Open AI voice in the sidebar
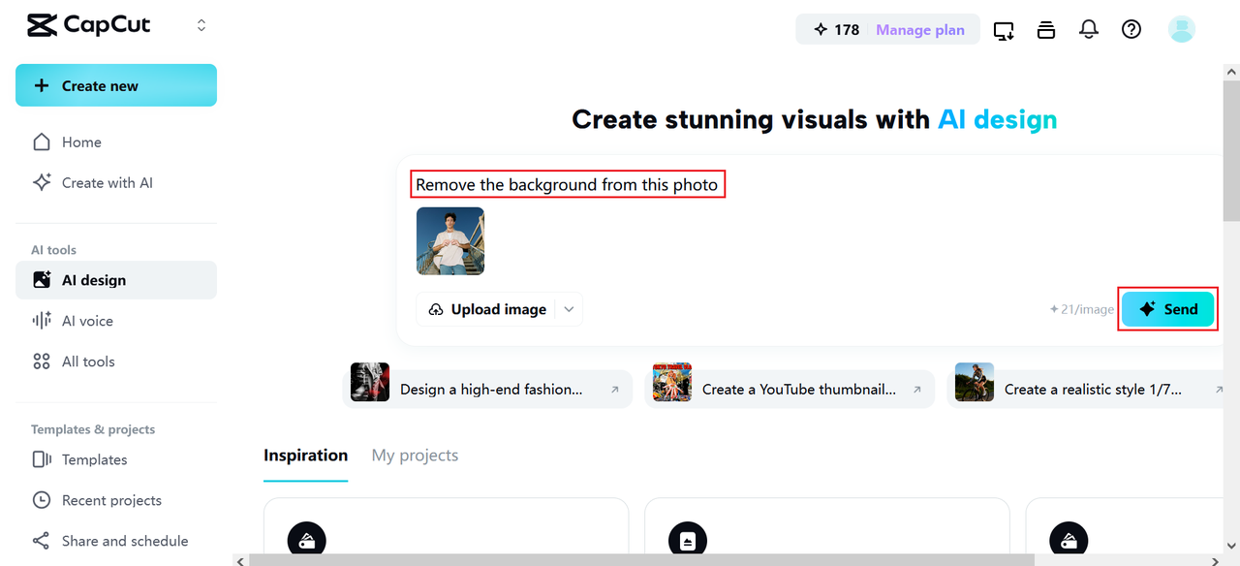The height and width of the screenshot is (566, 1240). click(87, 321)
